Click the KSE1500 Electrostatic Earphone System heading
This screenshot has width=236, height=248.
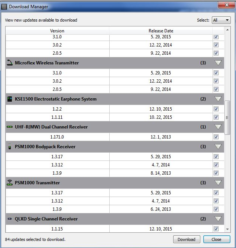click(56, 99)
